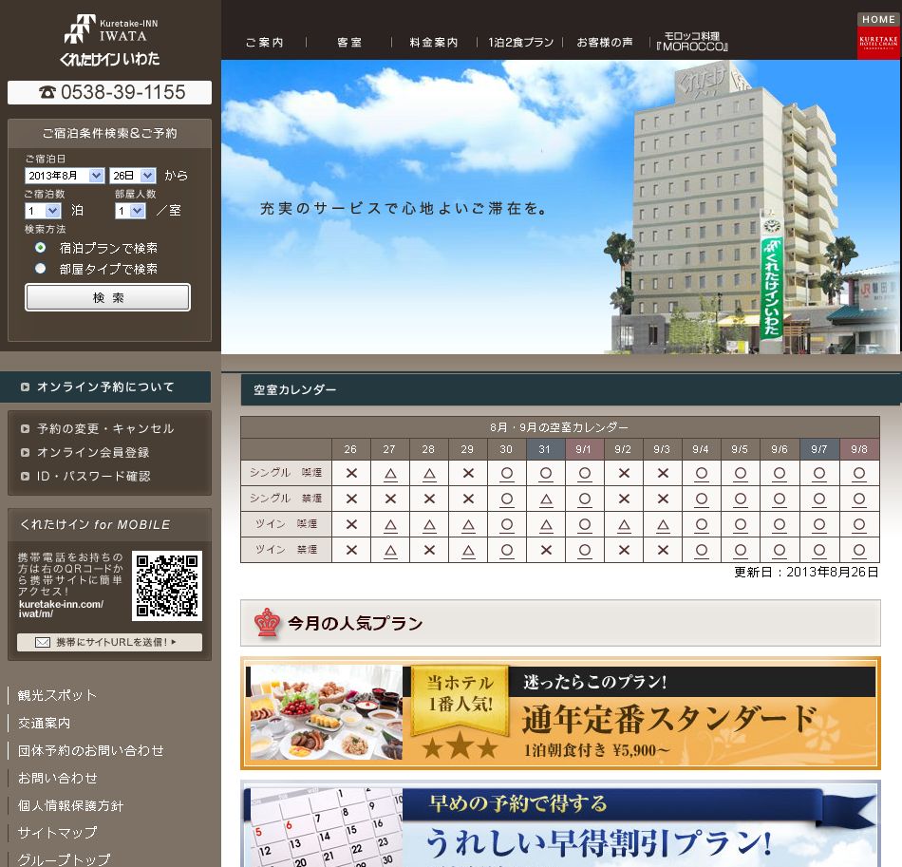Open the 観光スポット sidebar link
This screenshot has width=902, height=867.
(57, 695)
